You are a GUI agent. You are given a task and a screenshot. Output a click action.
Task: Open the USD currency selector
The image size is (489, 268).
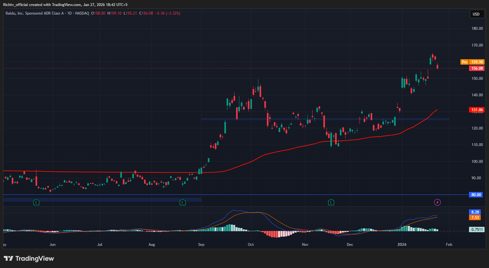click(x=476, y=14)
